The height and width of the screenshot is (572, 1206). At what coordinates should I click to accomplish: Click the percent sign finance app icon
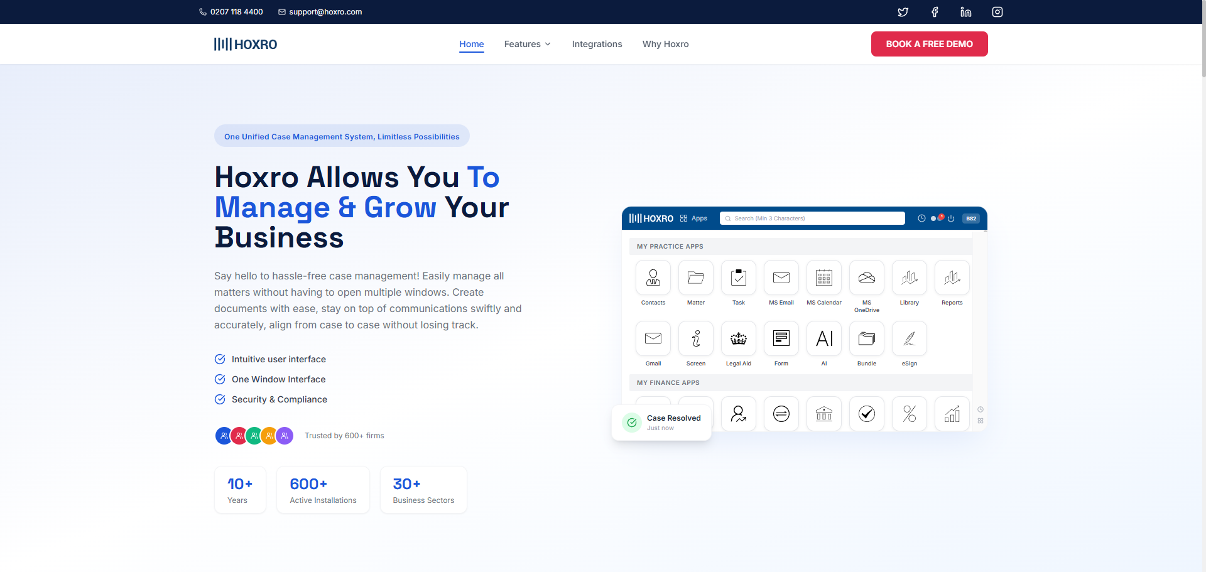[x=910, y=414]
